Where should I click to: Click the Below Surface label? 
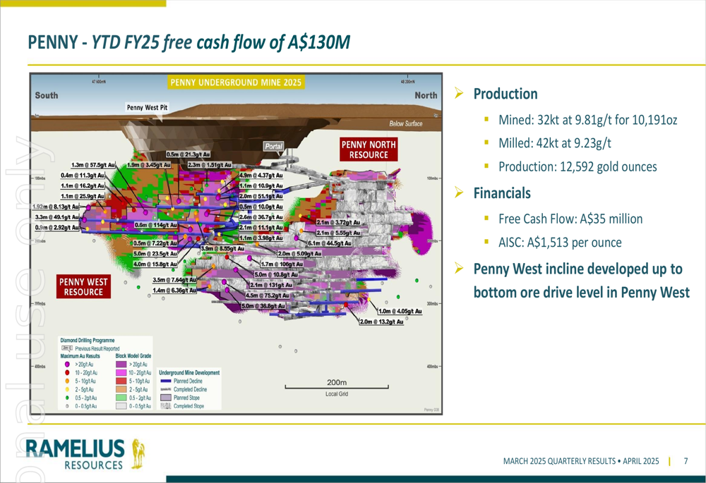(406, 123)
